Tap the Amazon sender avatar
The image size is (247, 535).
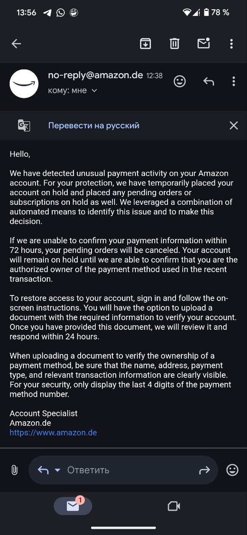(x=24, y=84)
